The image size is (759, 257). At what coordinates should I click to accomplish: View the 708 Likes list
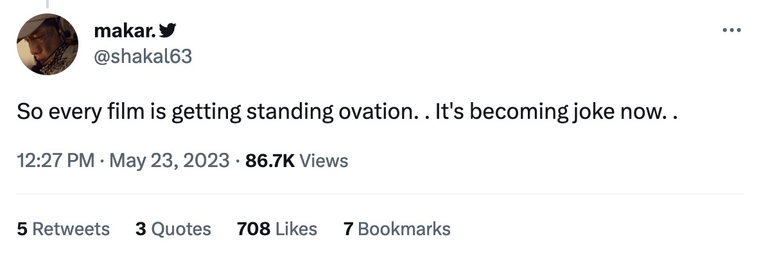pyautogui.click(x=277, y=229)
